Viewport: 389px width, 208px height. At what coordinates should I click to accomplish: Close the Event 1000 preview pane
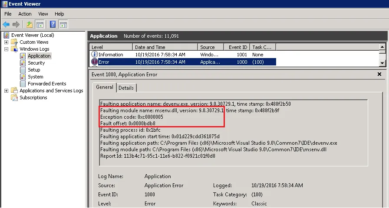pos(379,74)
